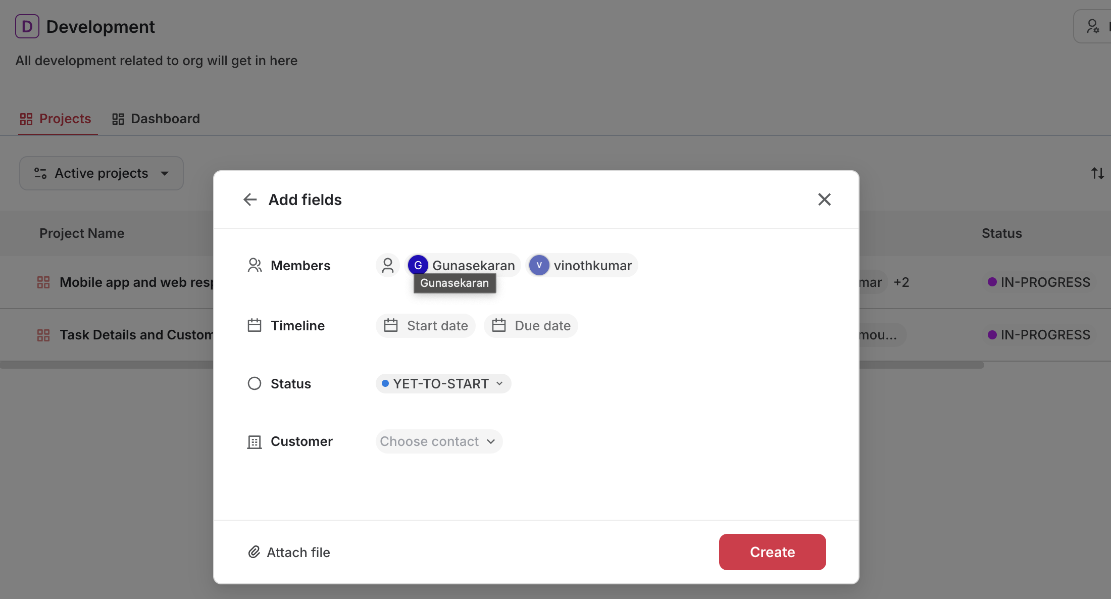
Task: Click the add member person icon
Action: 387,265
